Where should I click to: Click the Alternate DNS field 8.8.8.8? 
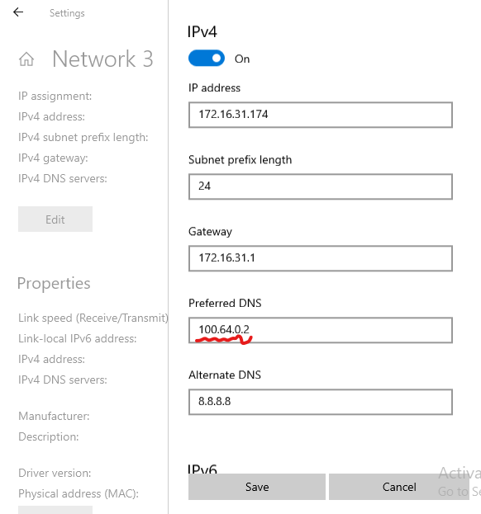pos(321,402)
